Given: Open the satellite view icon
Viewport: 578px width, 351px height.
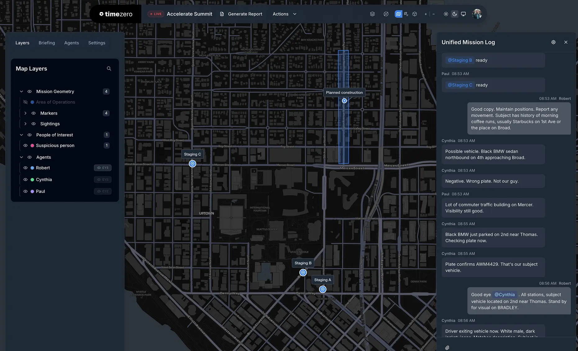Looking at the screenshot, I should tap(406, 14).
